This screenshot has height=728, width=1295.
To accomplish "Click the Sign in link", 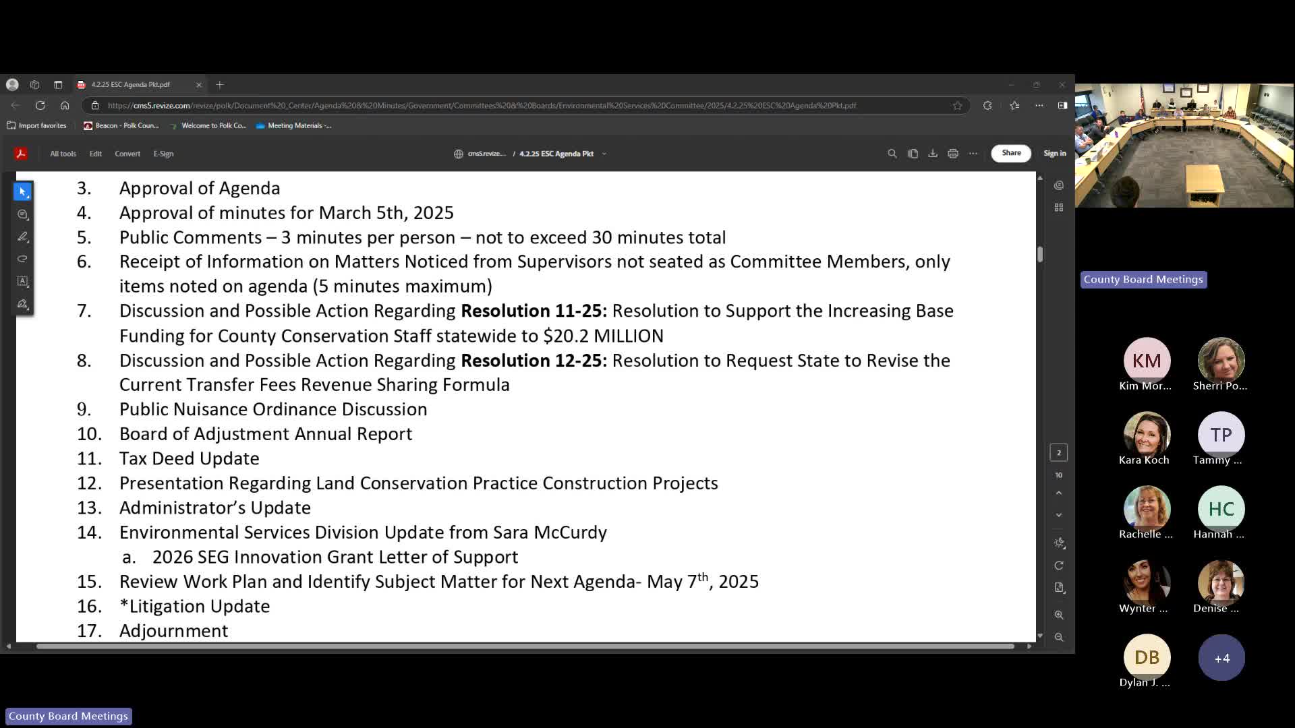I will pyautogui.click(x=1054, y=153).
